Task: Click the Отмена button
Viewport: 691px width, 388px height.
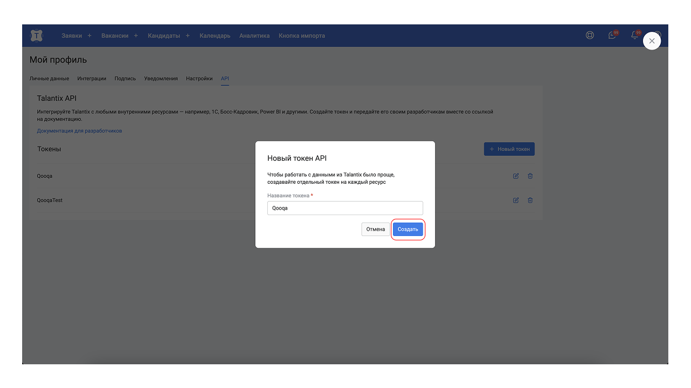Action: pos(376,230)
